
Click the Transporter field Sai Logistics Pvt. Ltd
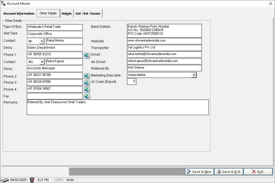pyautogui.click(x=164, y=48)
